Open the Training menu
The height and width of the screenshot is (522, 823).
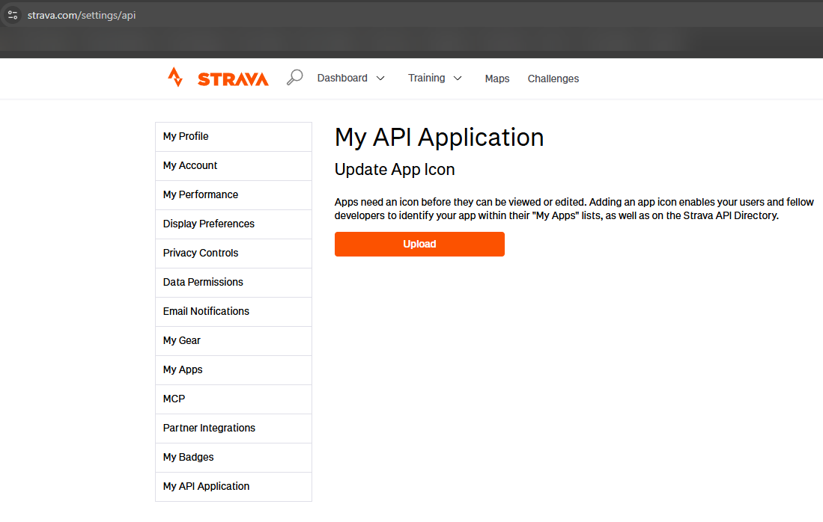[x=427, y=78]
